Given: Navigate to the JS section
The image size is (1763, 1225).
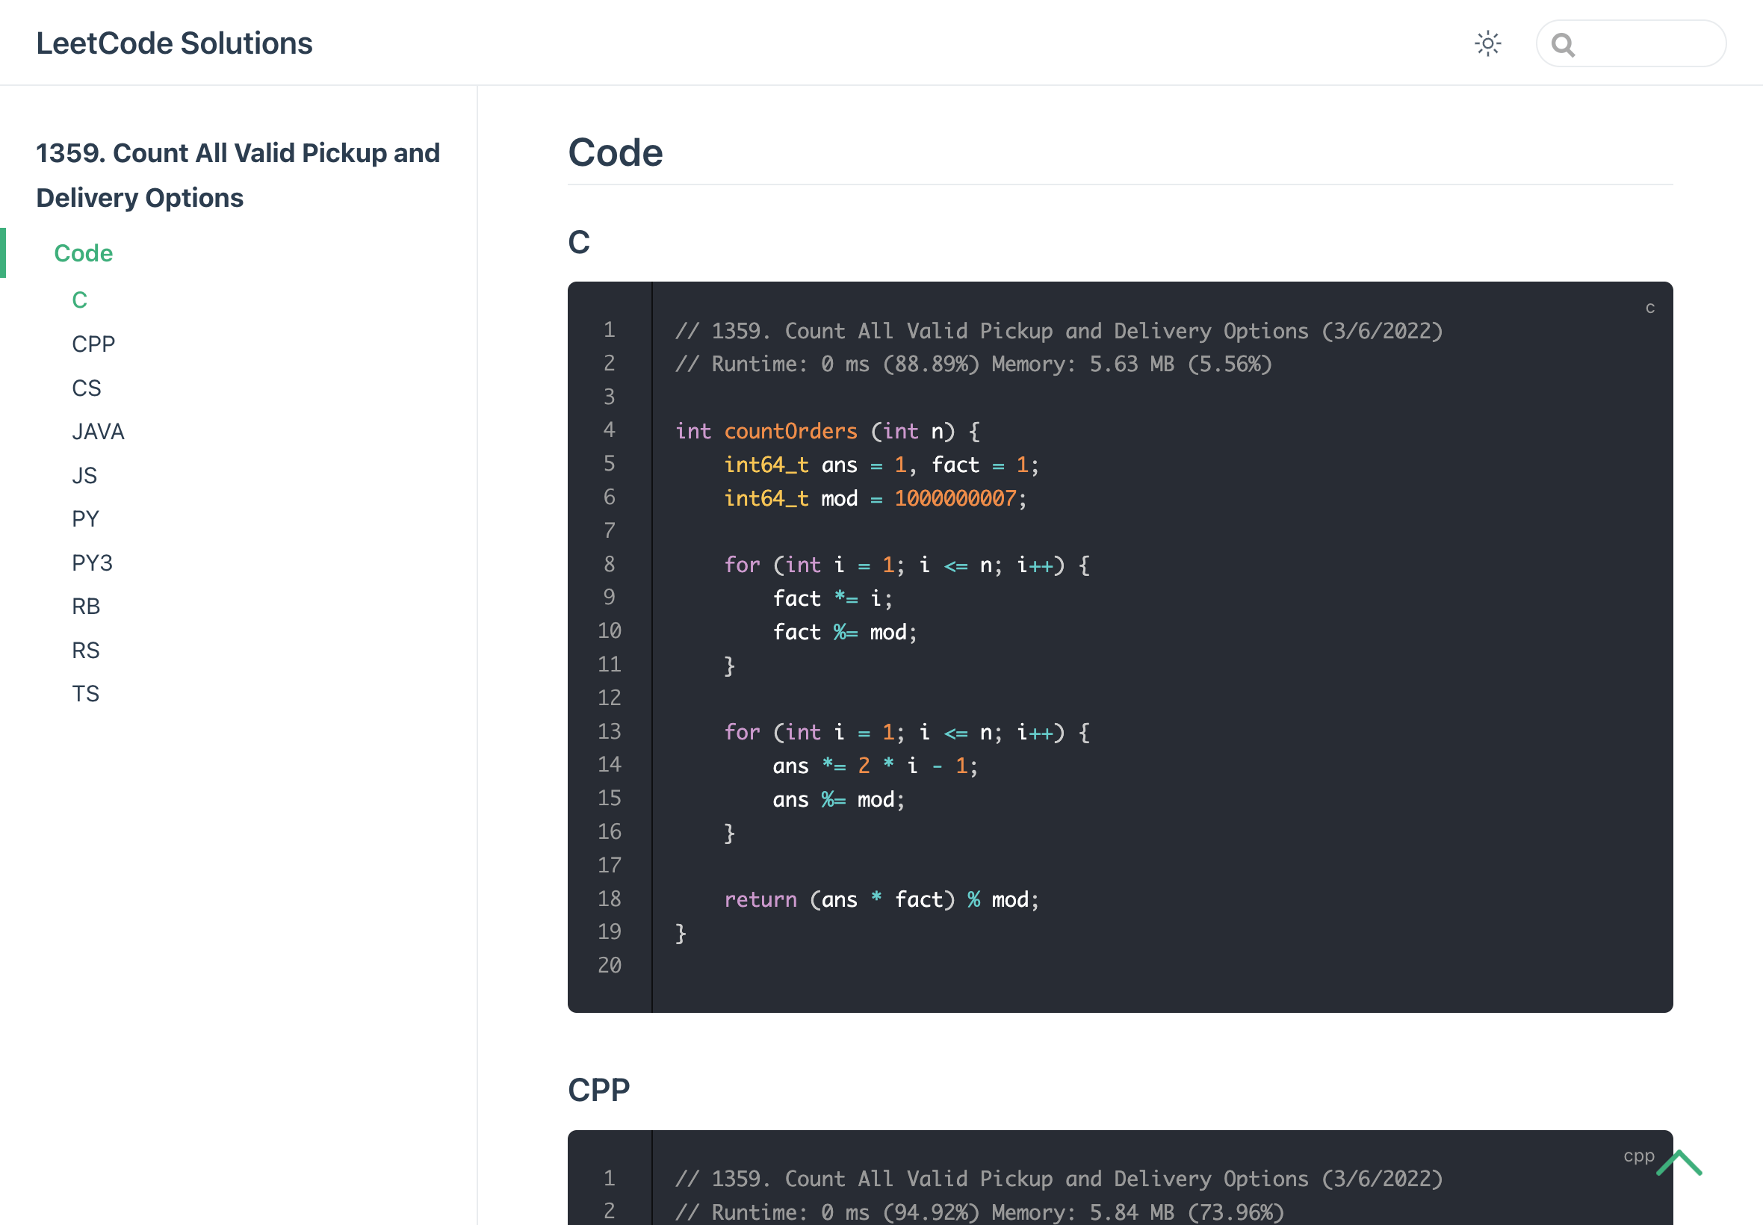Looking at the screenshot, I should coord(84,475).
